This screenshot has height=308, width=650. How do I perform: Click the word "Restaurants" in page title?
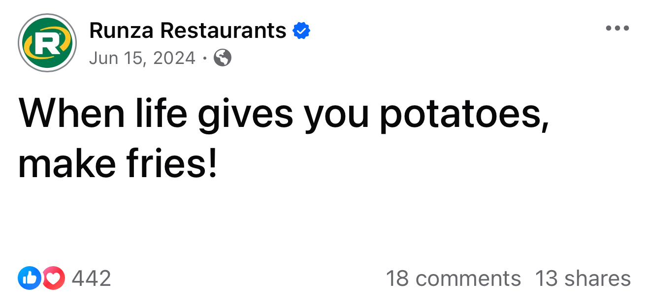coord(223,31)
